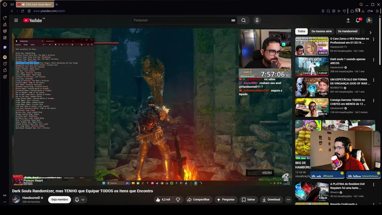The width and height of the screenshot is (382, 215).
Task: Open the YouTube account avatar menu
Action: (369, 20)
